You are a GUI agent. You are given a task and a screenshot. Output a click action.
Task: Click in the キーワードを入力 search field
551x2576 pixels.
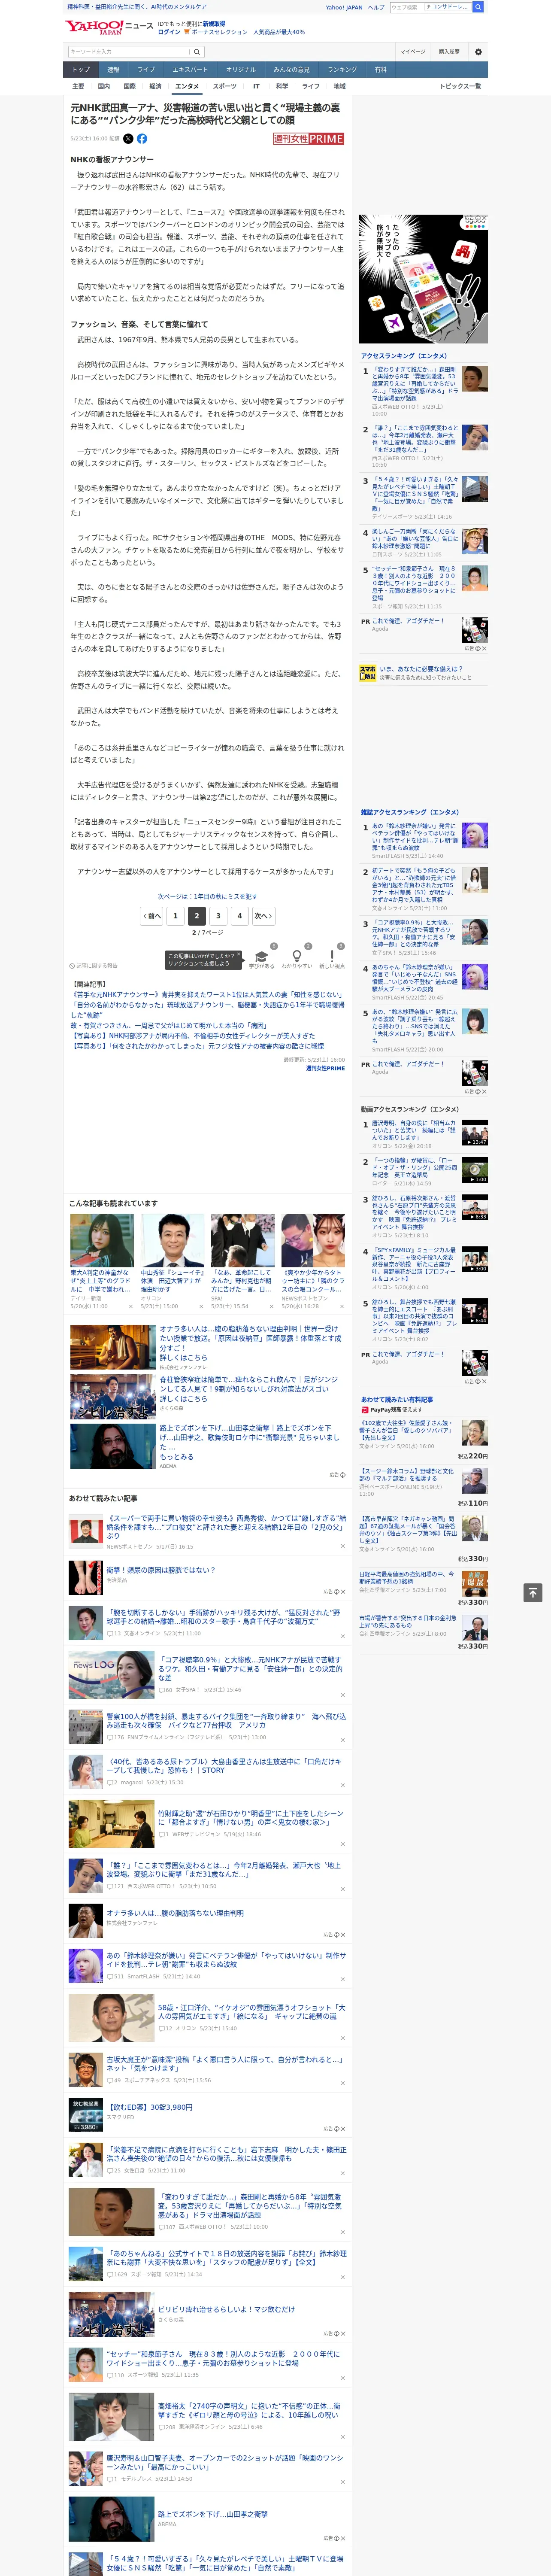(x=129, y=52)
